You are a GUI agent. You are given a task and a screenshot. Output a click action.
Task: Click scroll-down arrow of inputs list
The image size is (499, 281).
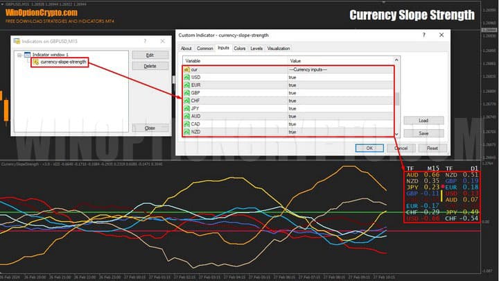click(x=396, y=134)
